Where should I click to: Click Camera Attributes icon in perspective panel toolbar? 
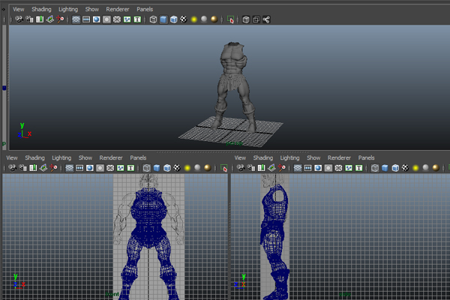point(28,19)
